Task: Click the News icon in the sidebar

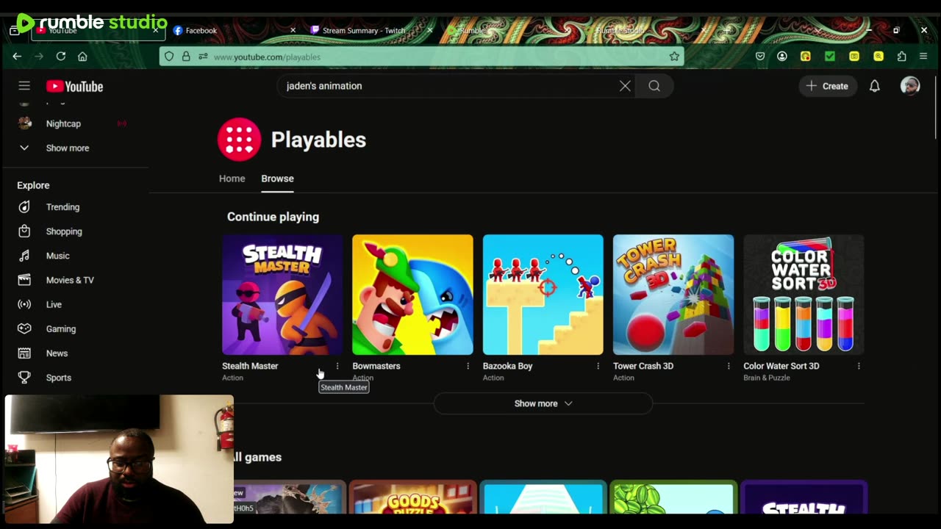Action: click(24, 353)
